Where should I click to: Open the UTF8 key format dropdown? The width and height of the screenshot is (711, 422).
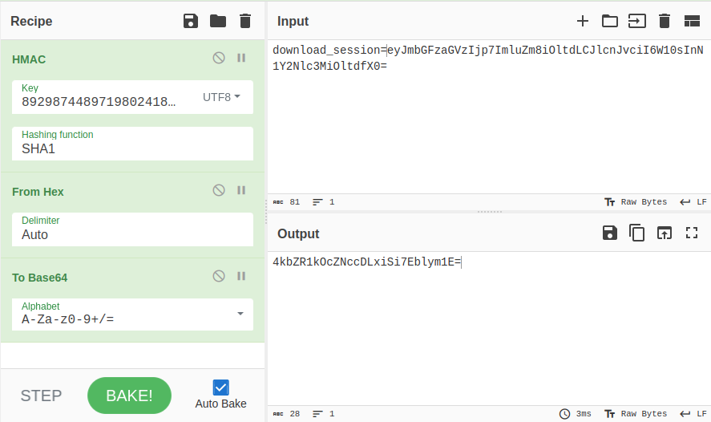222,97
